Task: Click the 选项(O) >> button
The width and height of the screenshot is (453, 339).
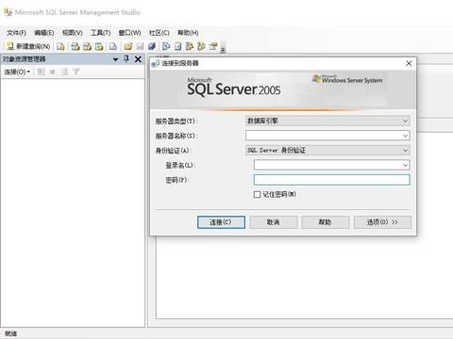Action: (382, 222)
